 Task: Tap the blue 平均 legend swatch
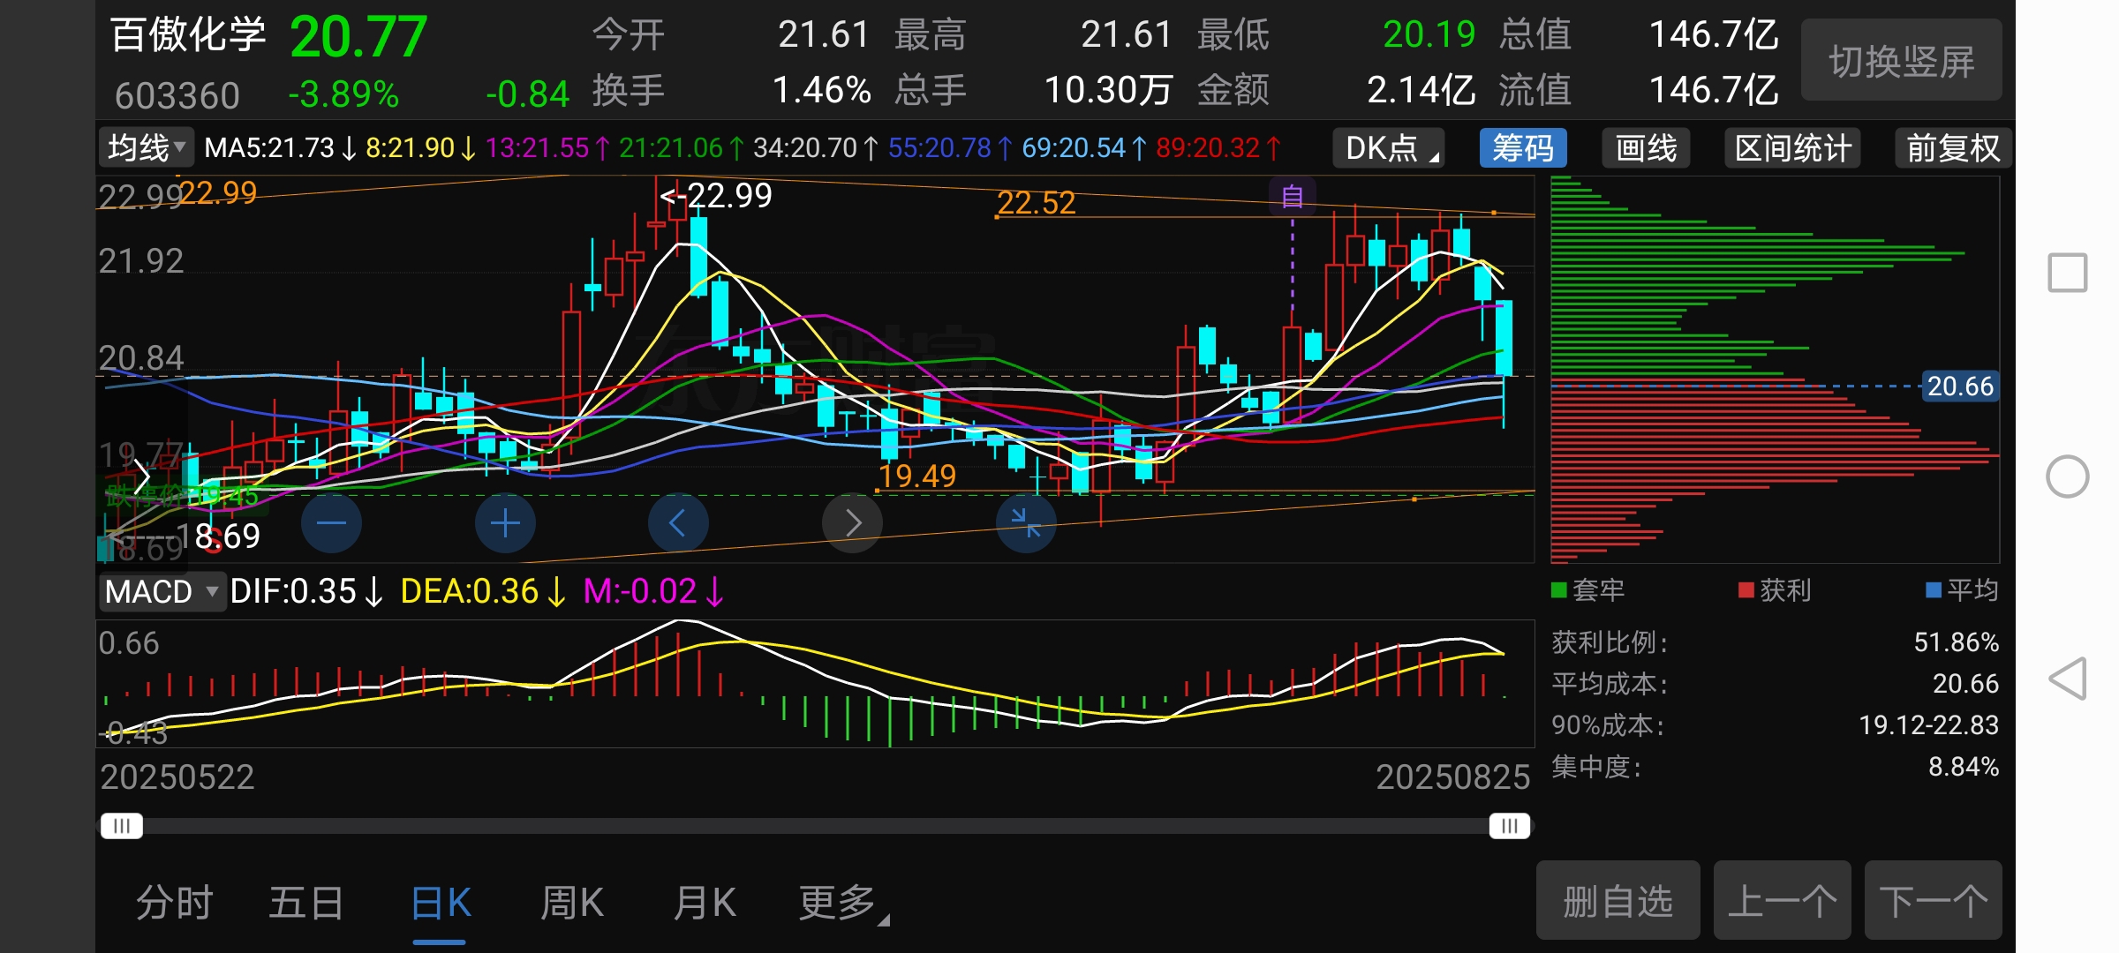click(1934, 590)
